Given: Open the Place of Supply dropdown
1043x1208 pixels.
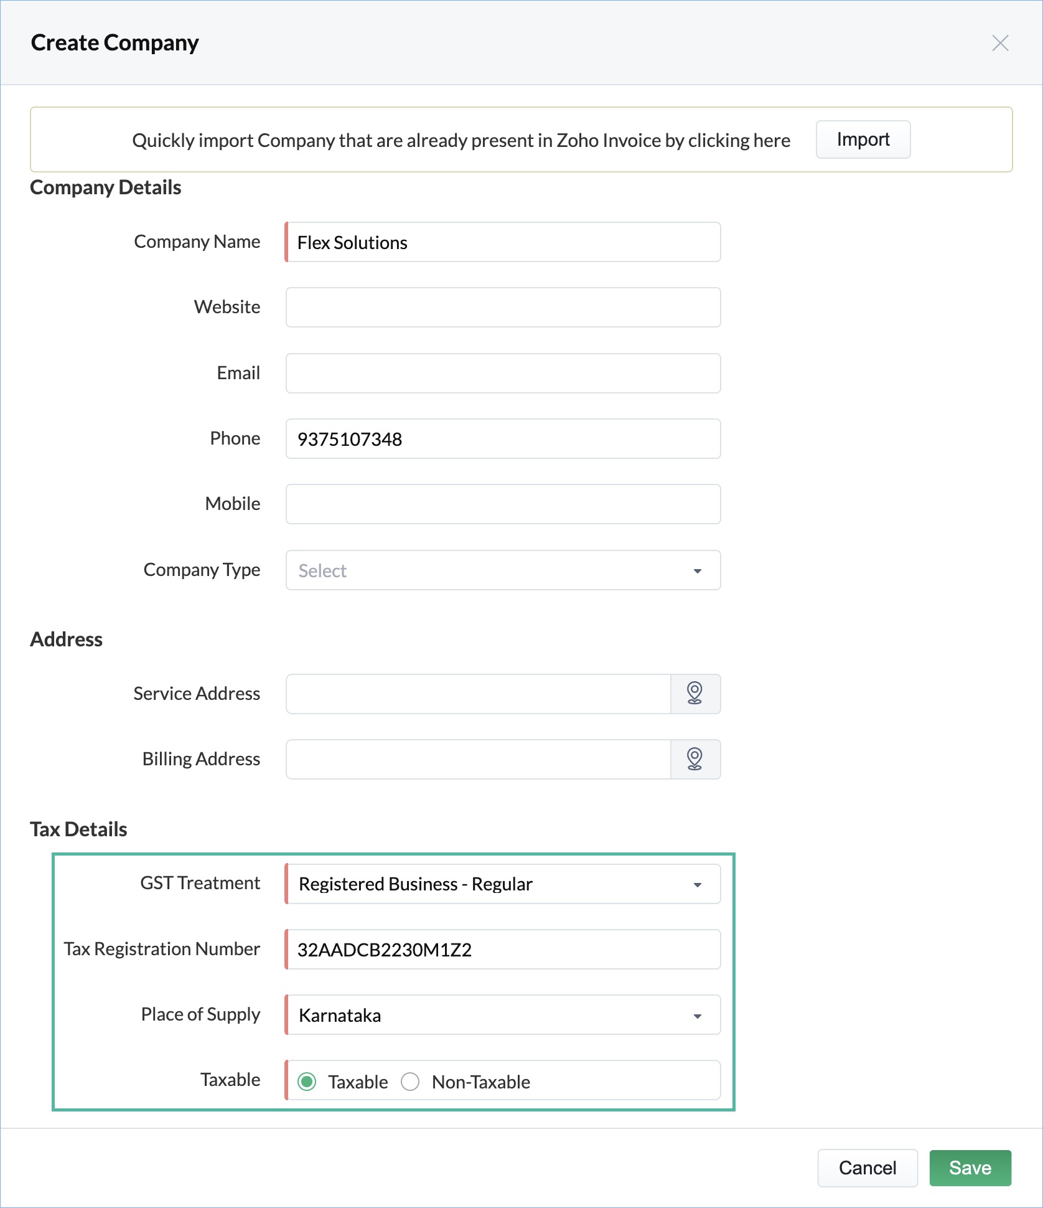Looking at the screenshot, I should [503, 1015].
